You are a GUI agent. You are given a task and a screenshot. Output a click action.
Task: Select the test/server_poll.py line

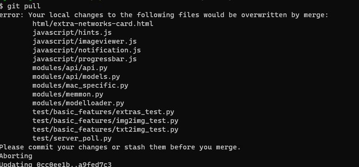(72, 138)
